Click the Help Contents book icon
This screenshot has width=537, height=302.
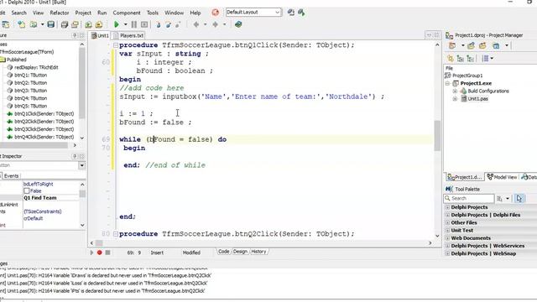click(238, 24)
